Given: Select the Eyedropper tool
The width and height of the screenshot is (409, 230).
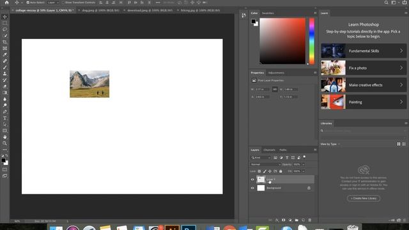Looking at the screenshot, I should pos(4,54).
